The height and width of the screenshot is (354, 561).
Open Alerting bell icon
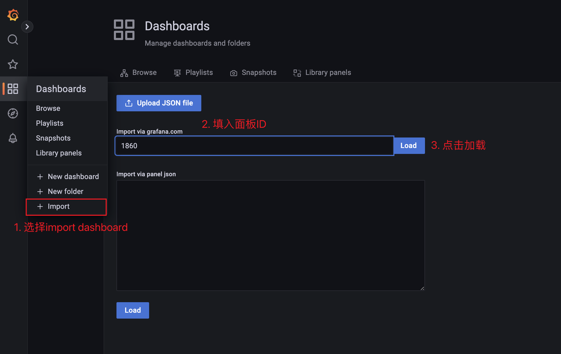coord(13,138)
